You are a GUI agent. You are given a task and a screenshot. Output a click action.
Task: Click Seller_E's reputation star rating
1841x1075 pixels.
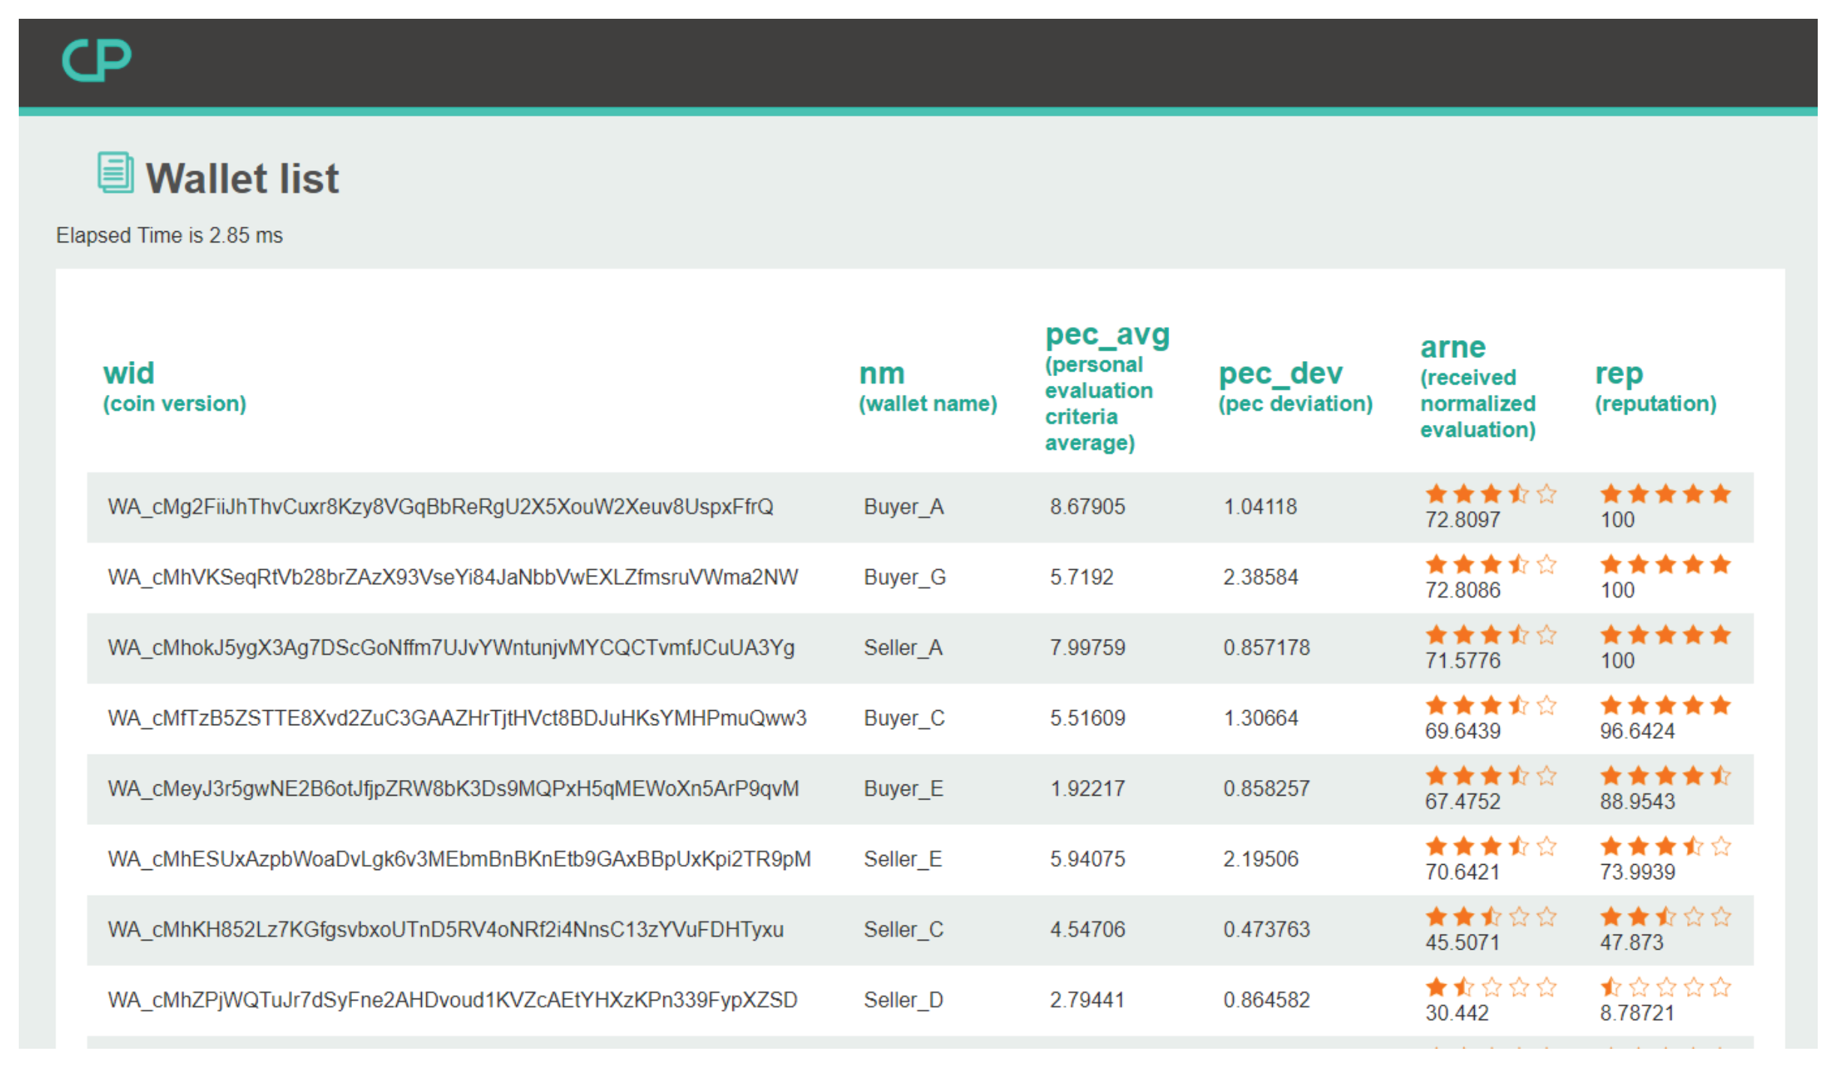click(1665, 846)
